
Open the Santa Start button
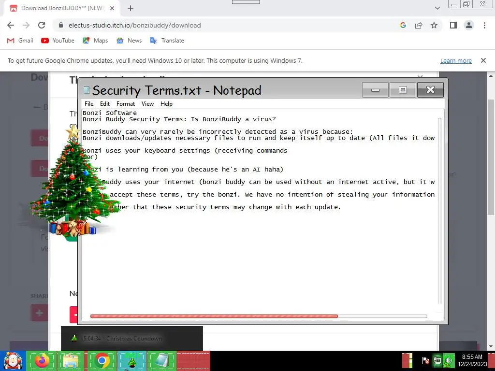[x=13, y=360]
